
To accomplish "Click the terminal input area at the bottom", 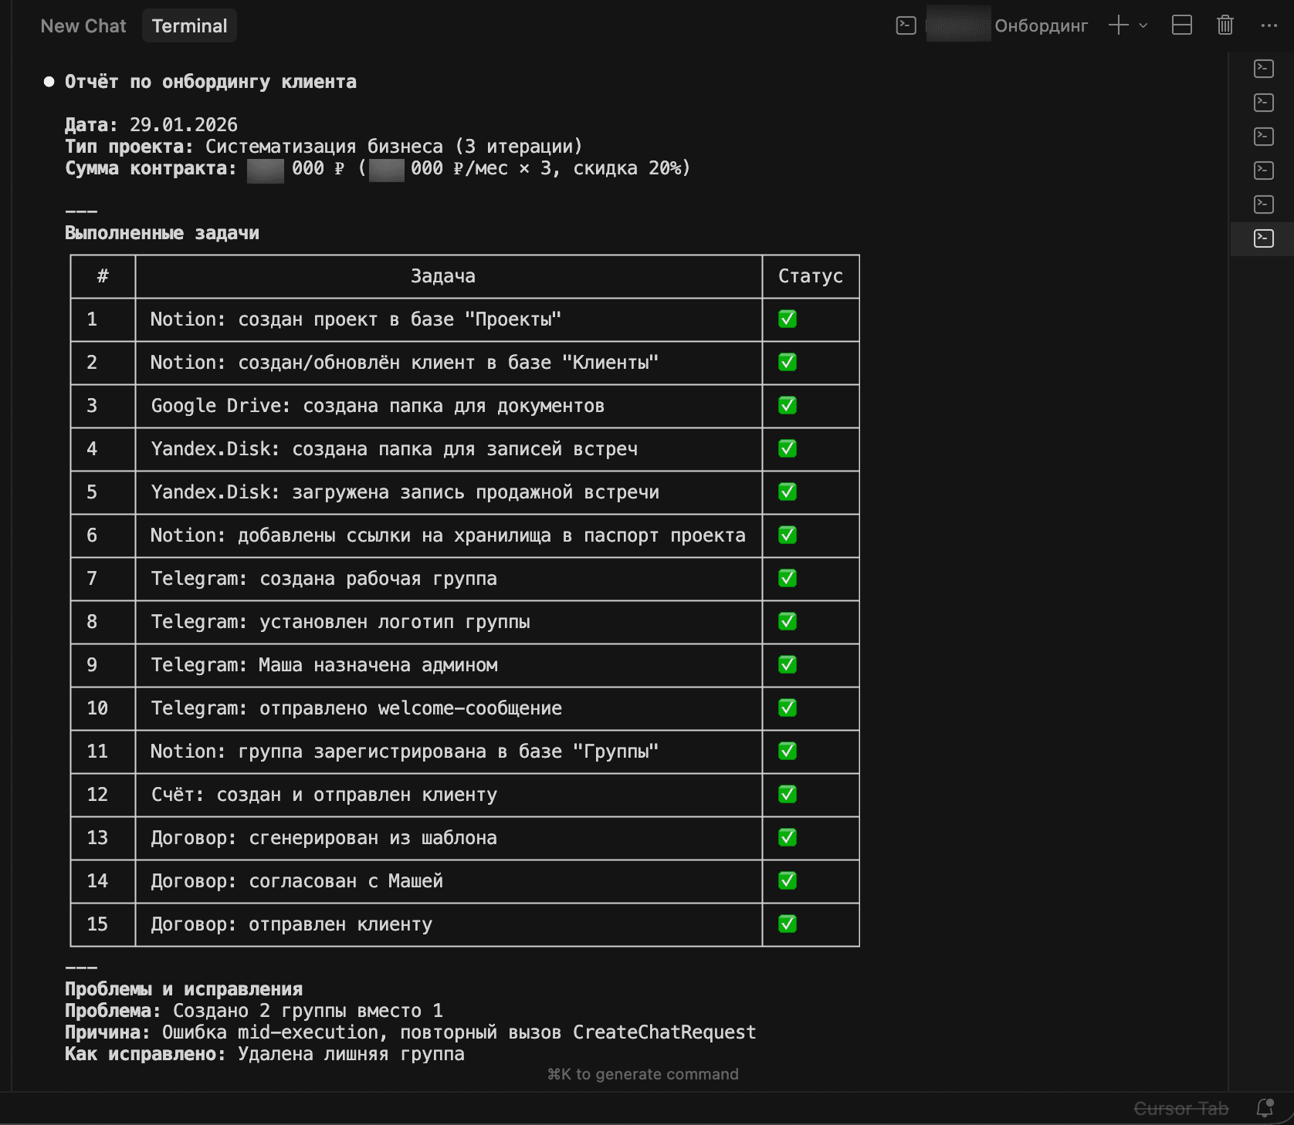I will (642, 1074).
